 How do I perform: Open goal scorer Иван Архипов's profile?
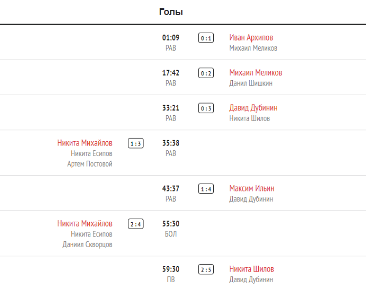click(251, 38)
